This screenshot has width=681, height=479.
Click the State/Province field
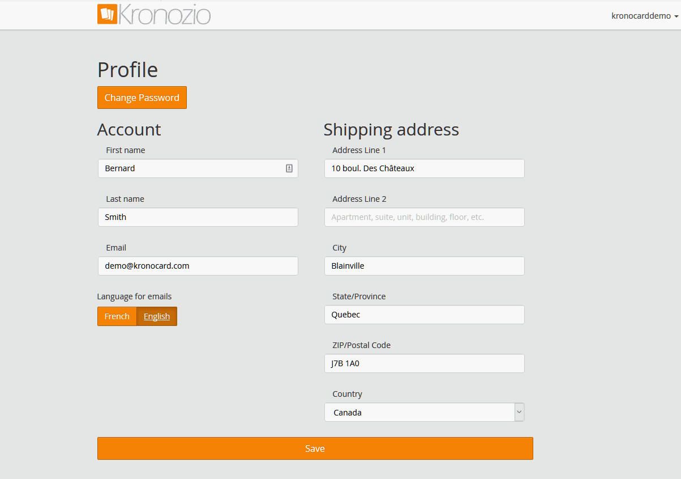tap(425, 315)
